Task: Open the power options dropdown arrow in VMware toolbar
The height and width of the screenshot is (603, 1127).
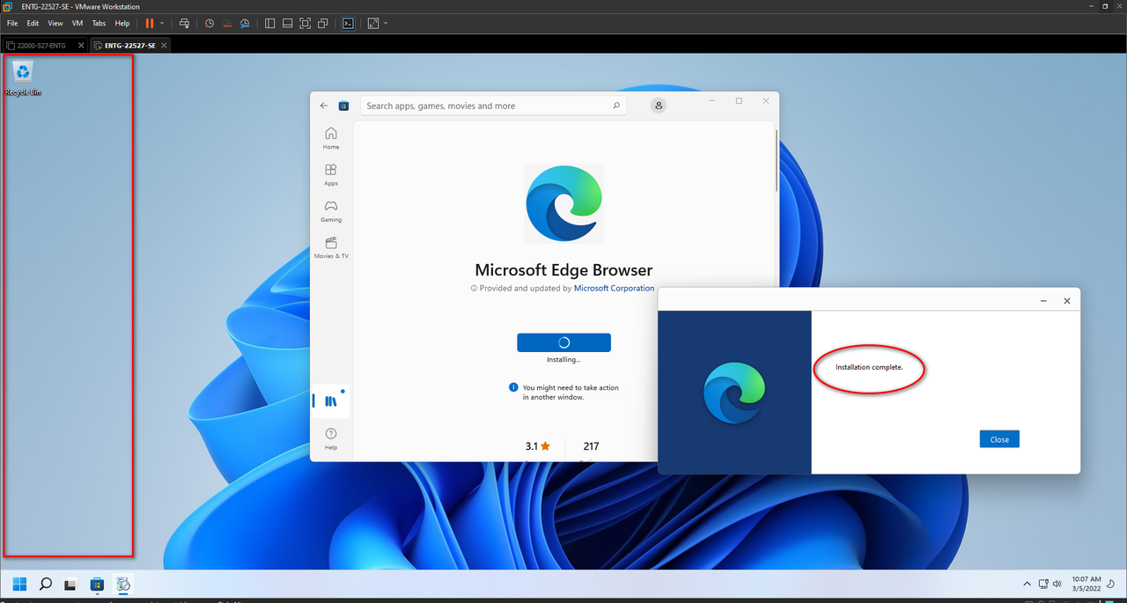Action: coord(162,23)
